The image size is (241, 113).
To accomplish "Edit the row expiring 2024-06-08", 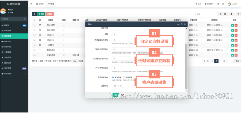I will 233,50.
